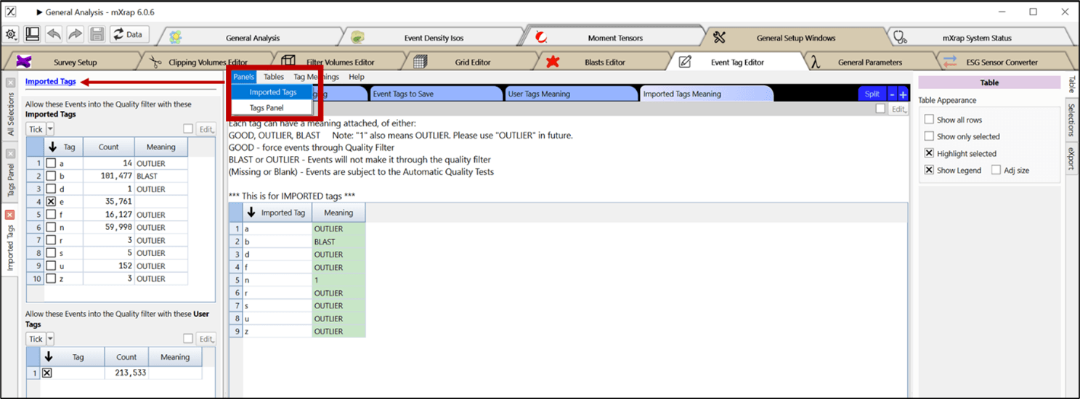The image size is (1080, 399).
Task: Click the redo arrow icon
Action: pos(75,34)
